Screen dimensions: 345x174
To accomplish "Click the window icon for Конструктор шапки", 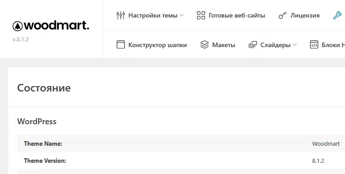I will pos(121,44).
